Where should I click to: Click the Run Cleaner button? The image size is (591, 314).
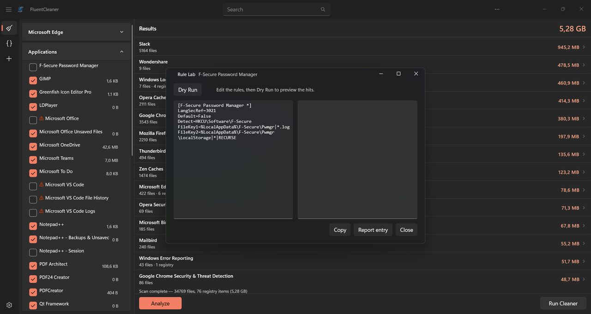[x=563, y=303]
